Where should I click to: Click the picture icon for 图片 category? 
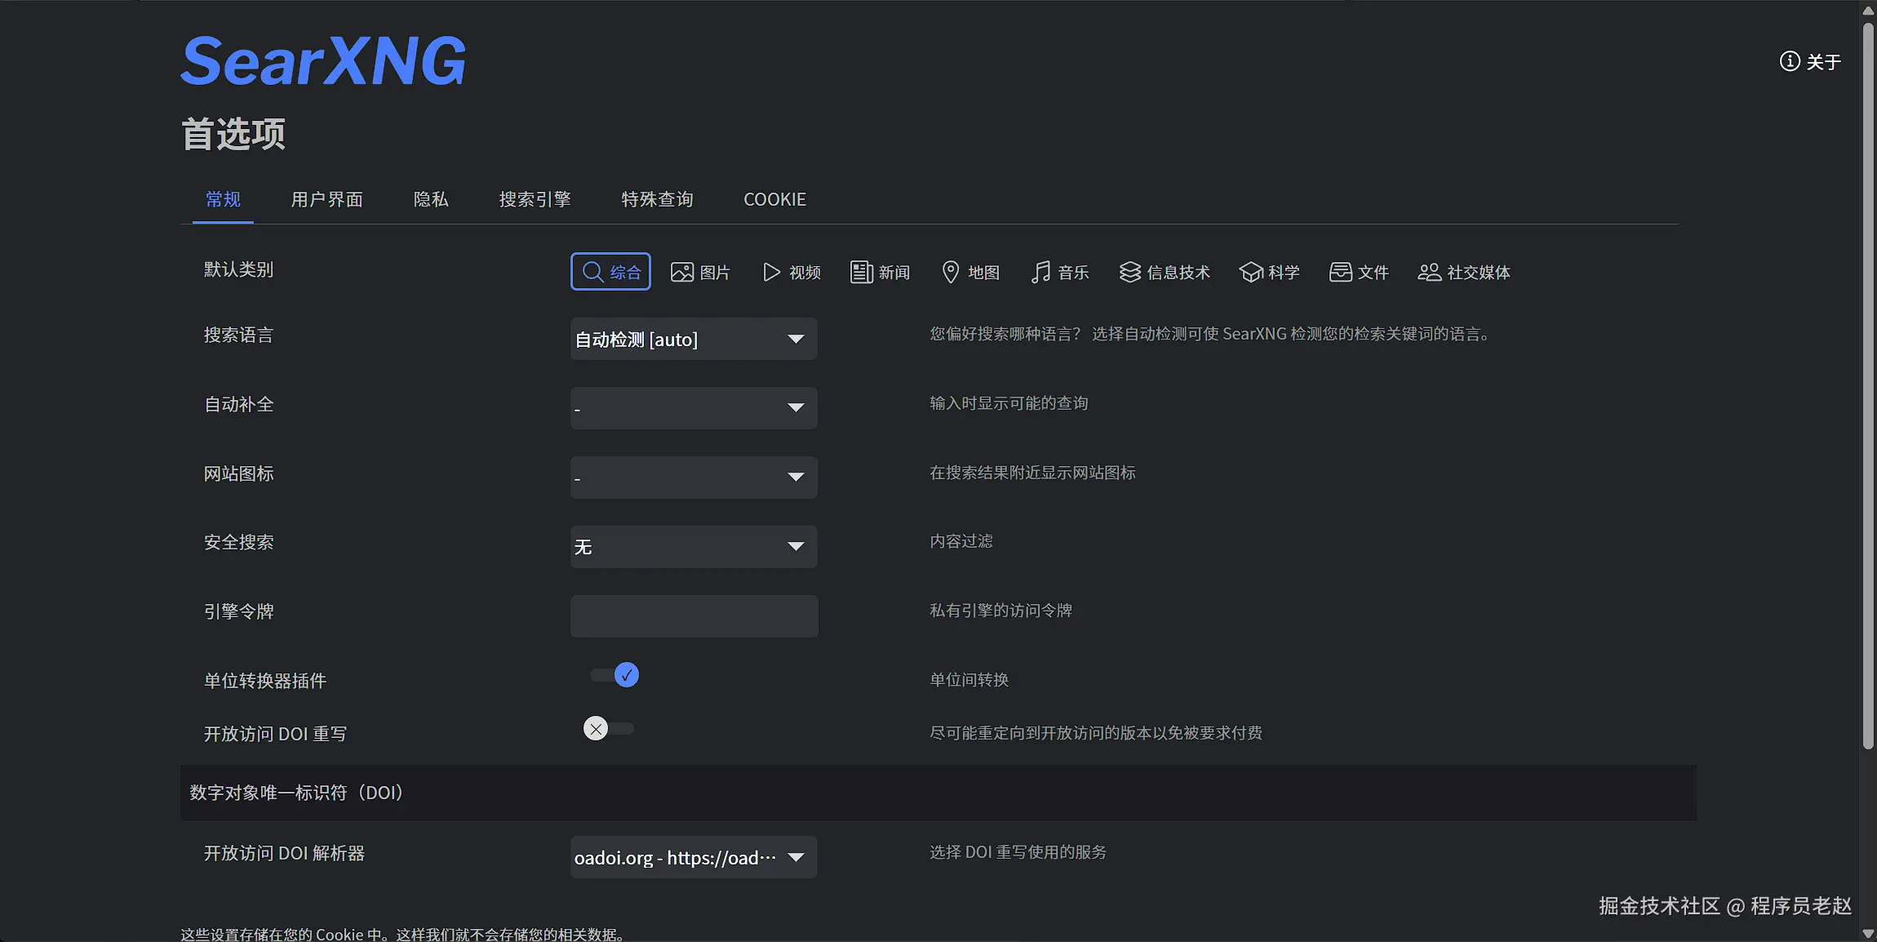click(681, 272)
